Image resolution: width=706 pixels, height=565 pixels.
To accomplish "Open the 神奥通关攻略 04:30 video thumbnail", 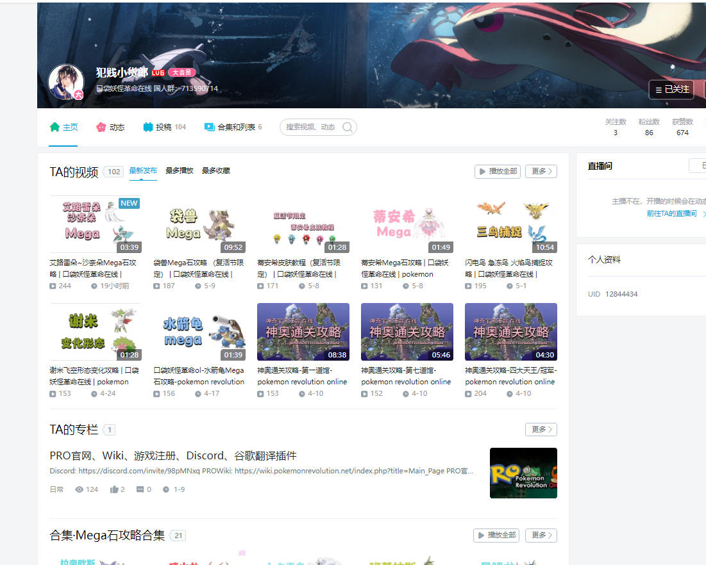I will tap(511, 332).
